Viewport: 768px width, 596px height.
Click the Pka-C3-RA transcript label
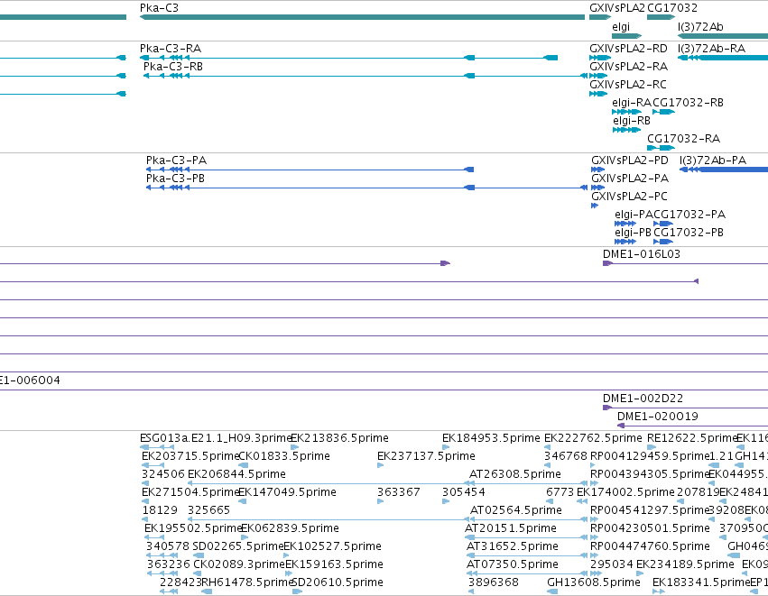click(171, 49)
